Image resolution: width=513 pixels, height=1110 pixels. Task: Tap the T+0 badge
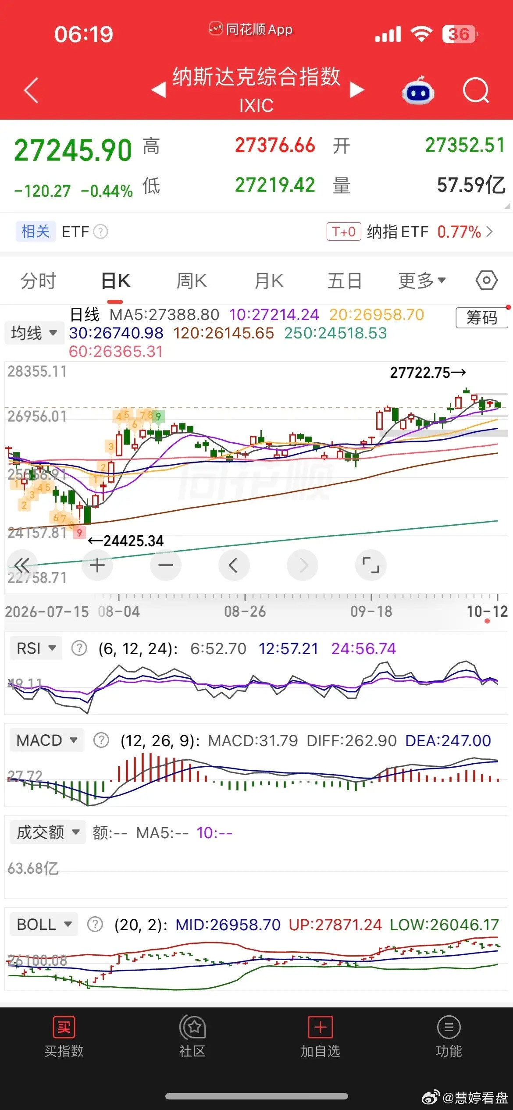(344, 231)
